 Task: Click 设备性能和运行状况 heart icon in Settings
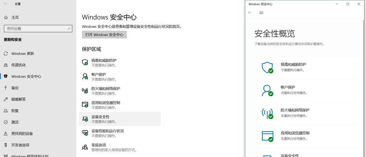click(x=85, y=133)
